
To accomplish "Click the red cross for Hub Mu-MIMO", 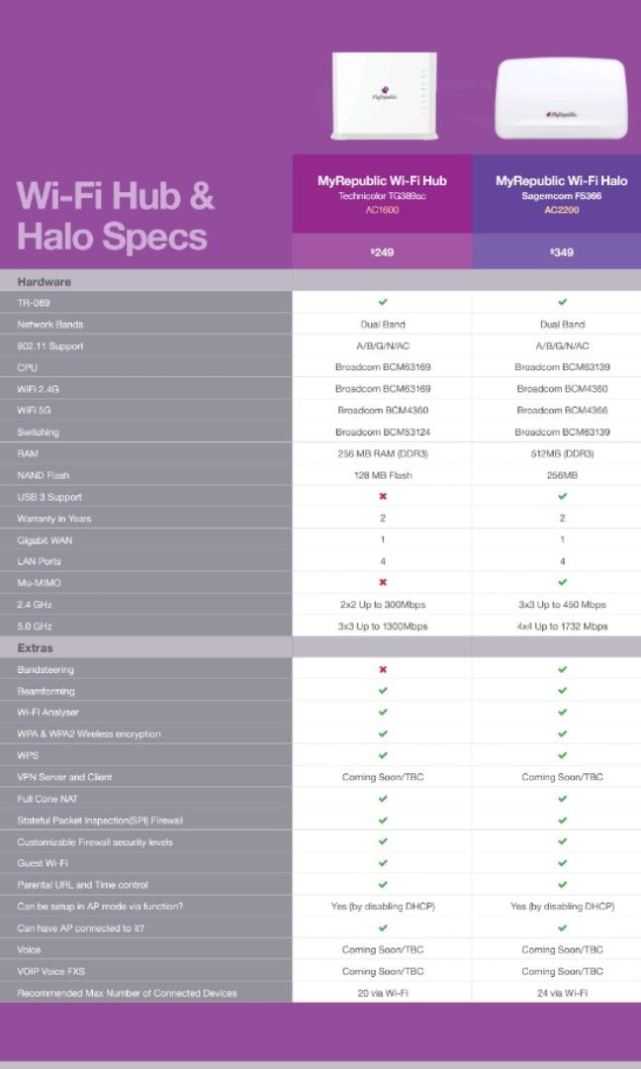I will [383, 583].
